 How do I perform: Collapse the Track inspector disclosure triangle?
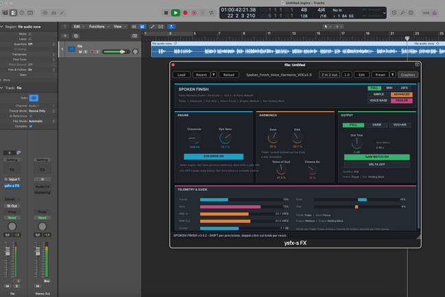click(1, 88)
